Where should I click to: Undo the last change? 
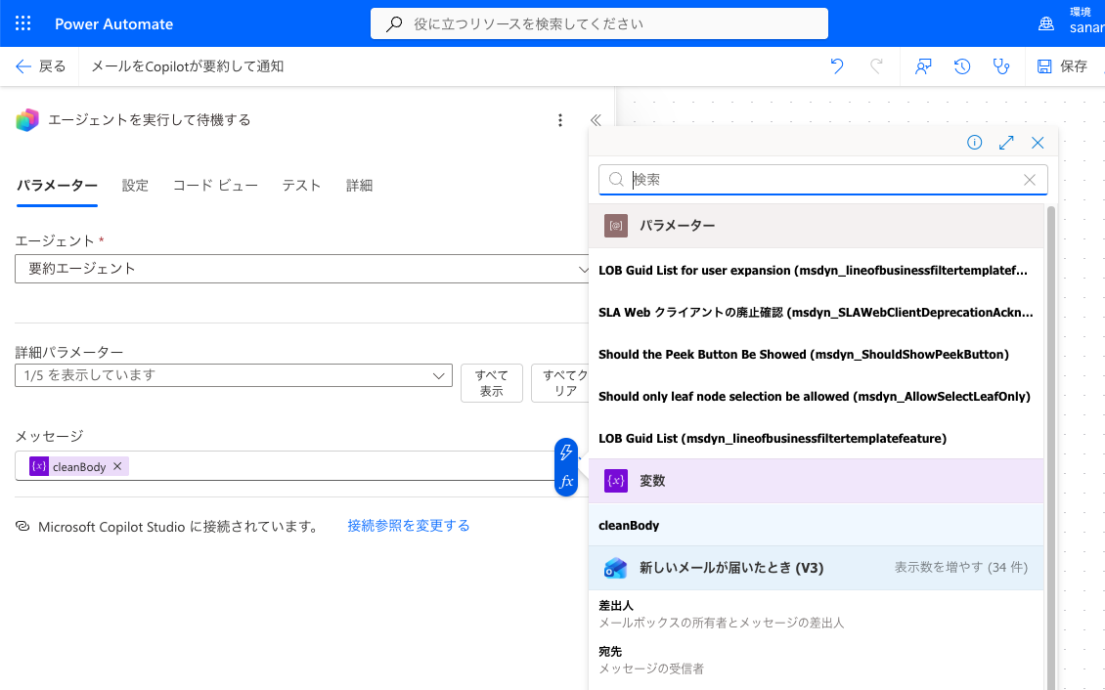[x=836, y=66]
